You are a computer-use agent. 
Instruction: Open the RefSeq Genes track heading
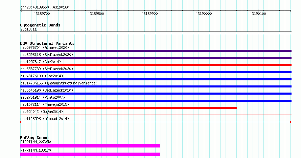coord(34,138)
